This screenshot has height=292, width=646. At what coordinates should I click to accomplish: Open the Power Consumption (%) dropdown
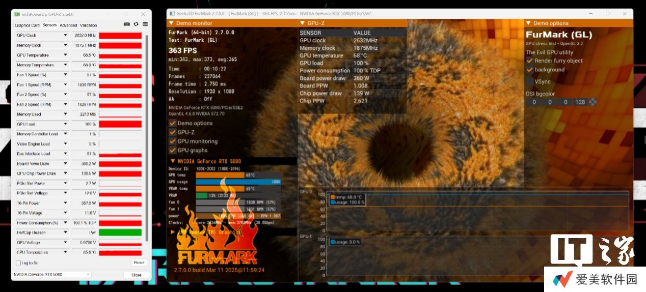65,223
